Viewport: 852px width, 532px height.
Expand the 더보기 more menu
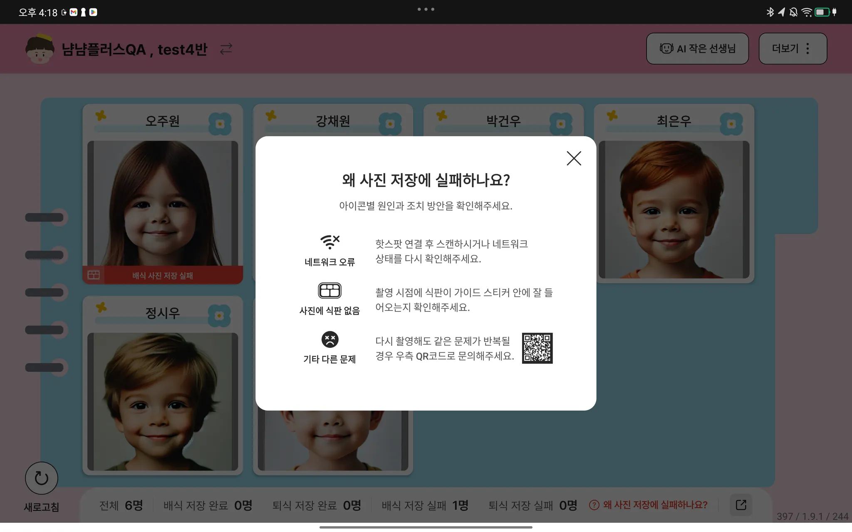click(x=793, y=49)
